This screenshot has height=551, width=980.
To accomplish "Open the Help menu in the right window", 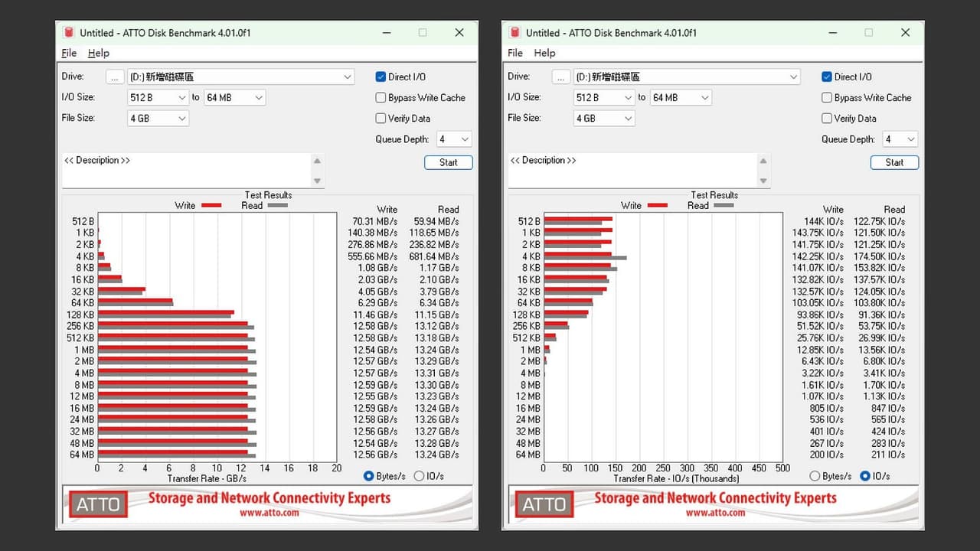I will tap(544, 53).
